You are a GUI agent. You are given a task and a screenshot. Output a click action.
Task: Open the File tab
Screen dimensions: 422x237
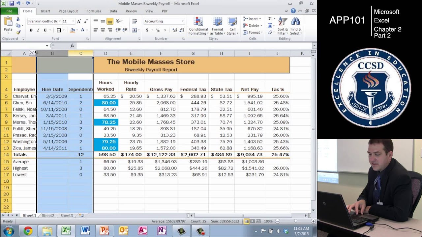click(x=9, y=11)
